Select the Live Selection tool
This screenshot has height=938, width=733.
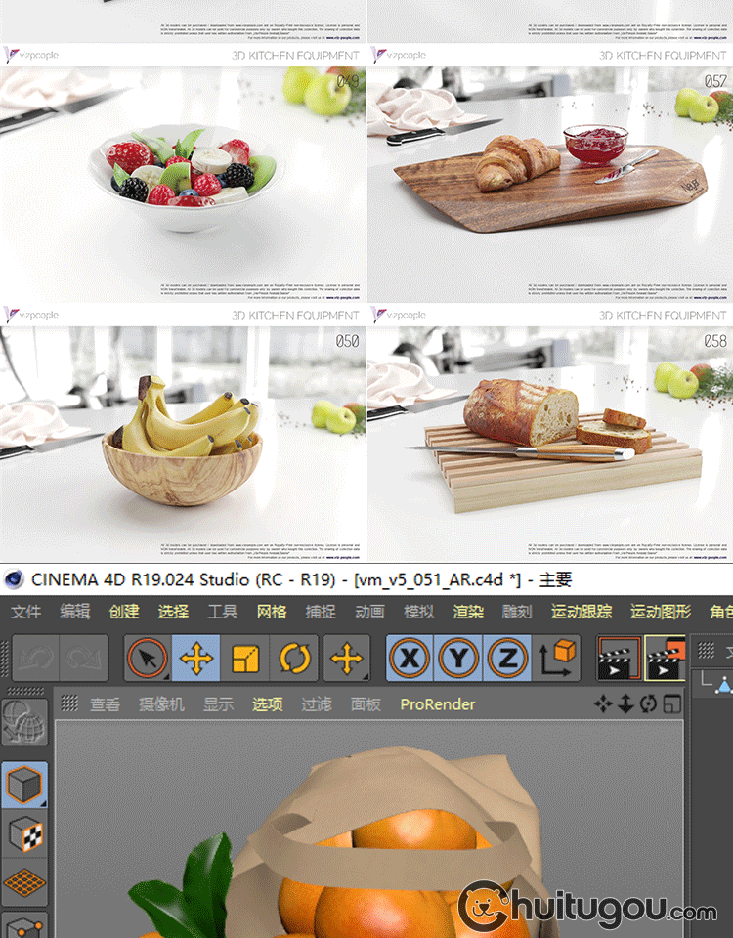coord(148,658)
